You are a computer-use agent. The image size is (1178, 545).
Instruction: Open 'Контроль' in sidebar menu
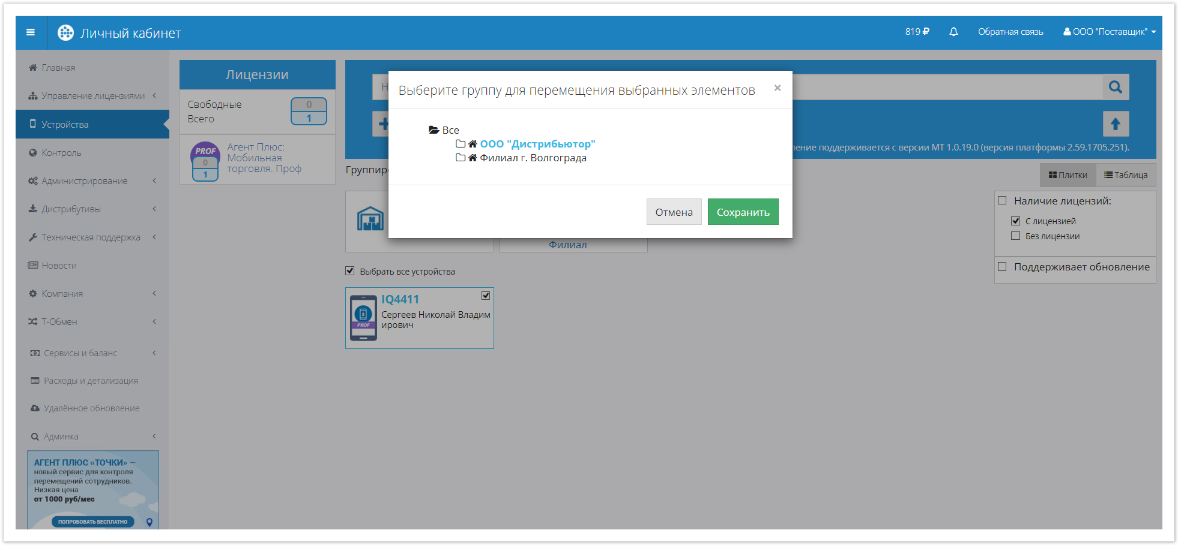61,153
